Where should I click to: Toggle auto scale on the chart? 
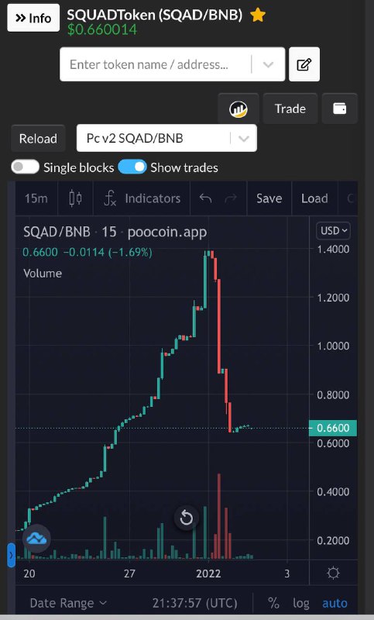pyautogui.click(x=335, y=603)
